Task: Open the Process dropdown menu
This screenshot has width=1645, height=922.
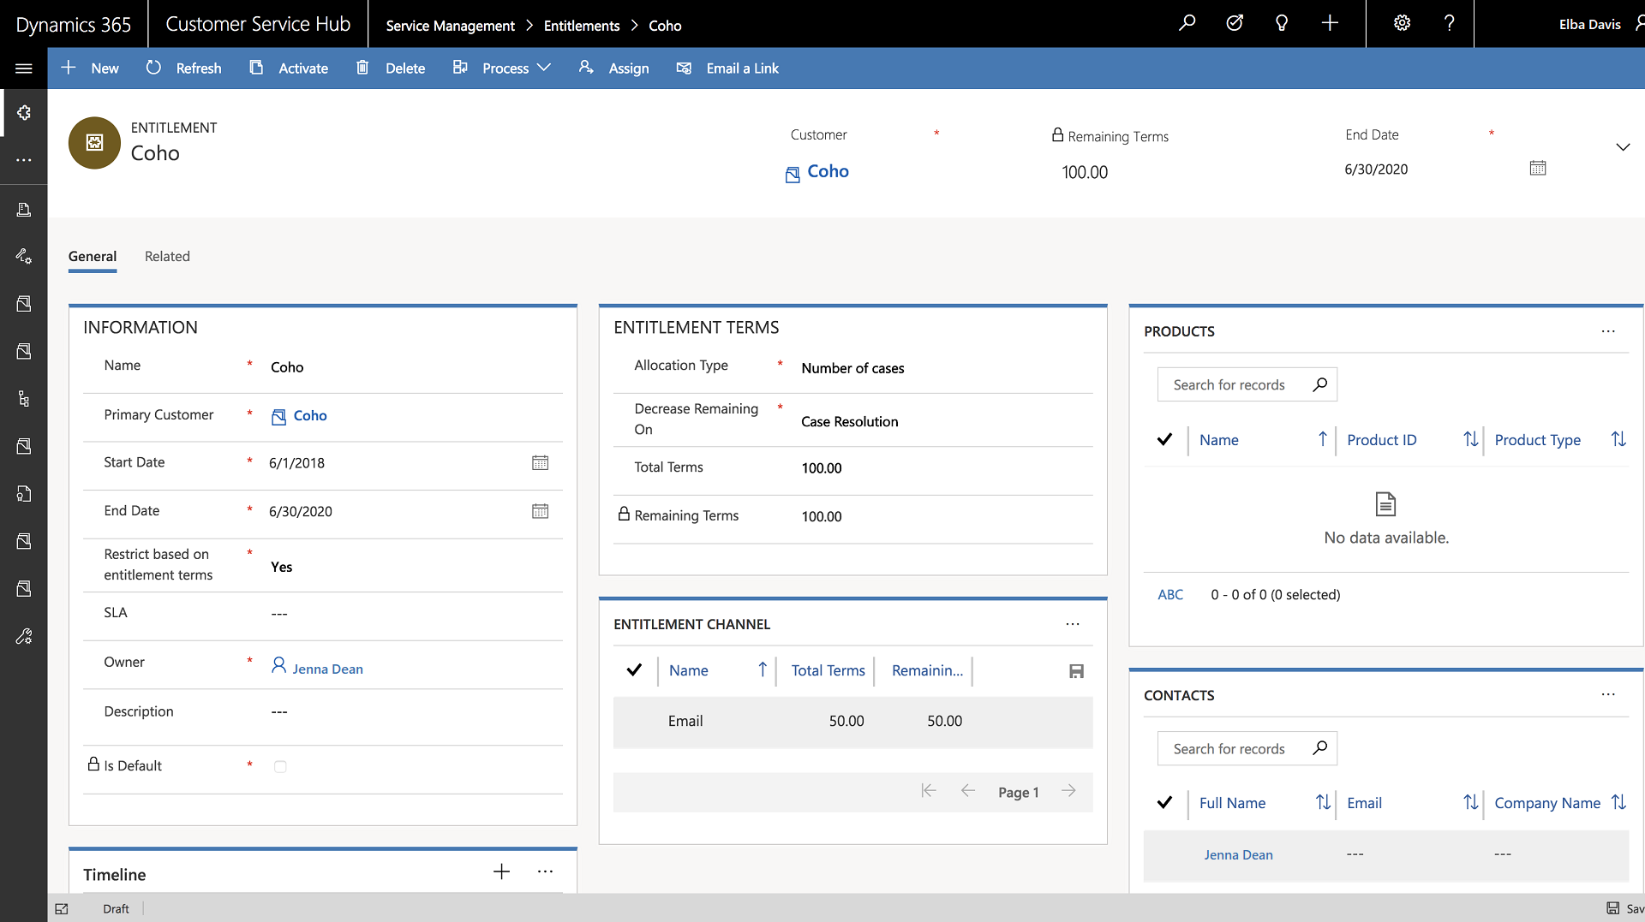Action: click(x=502, y=68)
